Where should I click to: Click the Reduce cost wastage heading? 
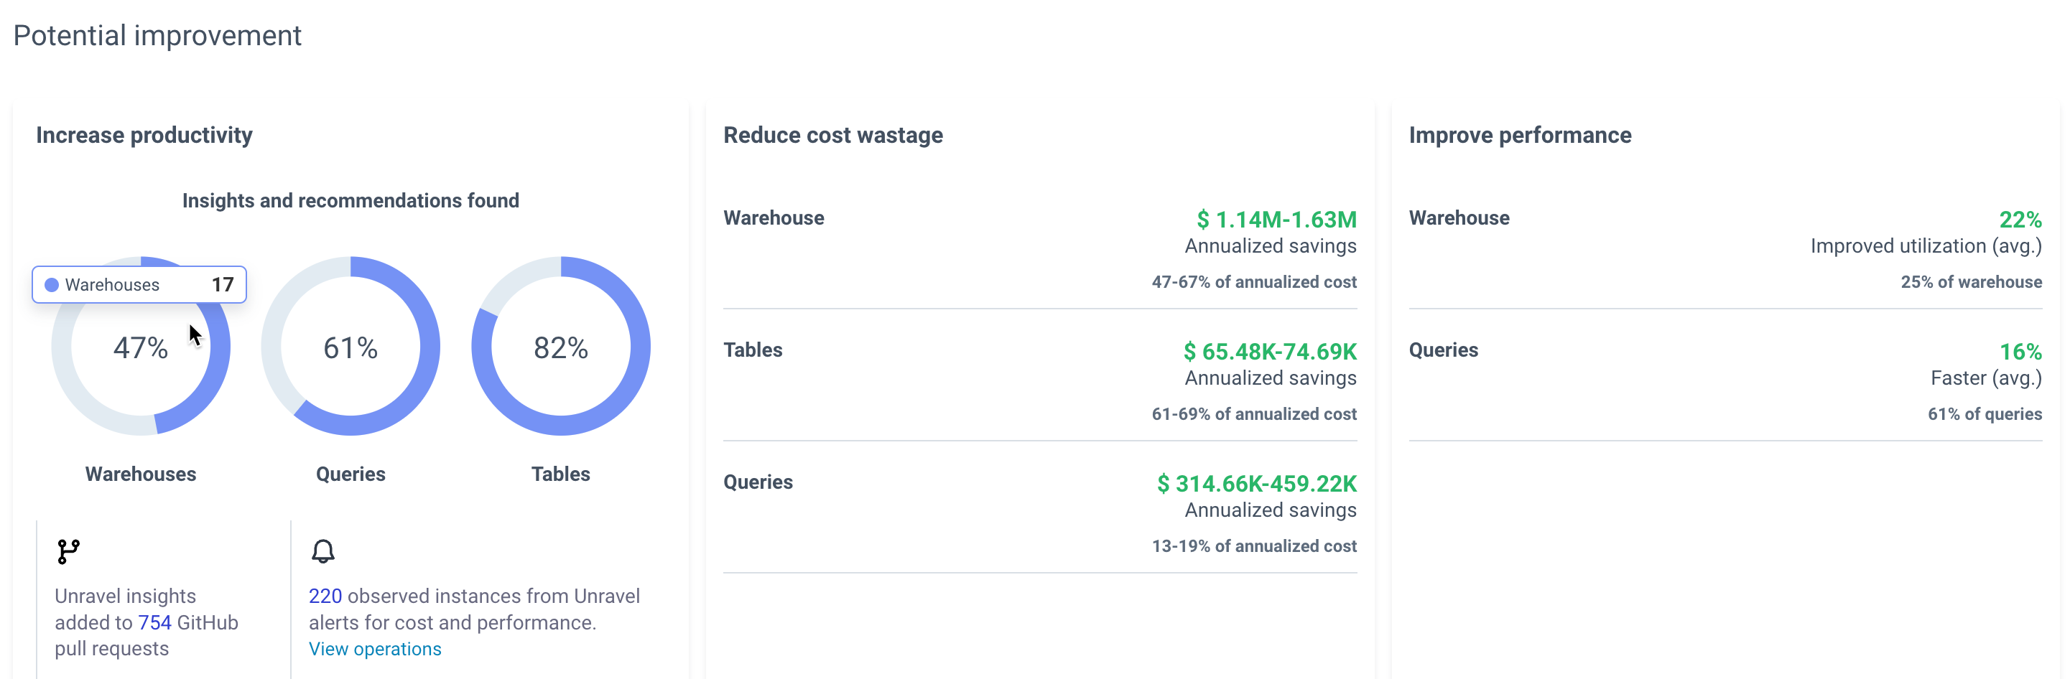[x=832, y=135]
